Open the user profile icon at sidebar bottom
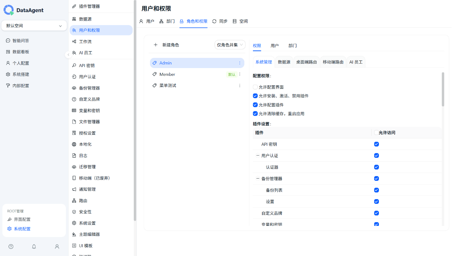This screenshot has width=456, height=256. [57, 247]
